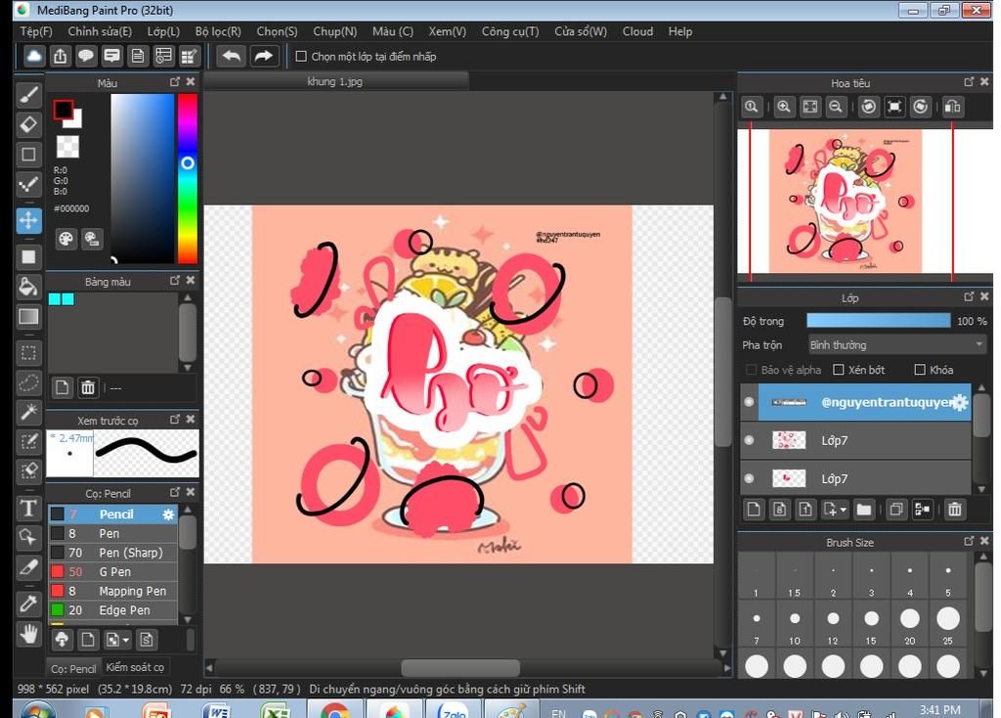Zoom out using navigator magnifier minus
Image resolution: width=1001 pixels, height=718 pixels.
coord(835,107)
